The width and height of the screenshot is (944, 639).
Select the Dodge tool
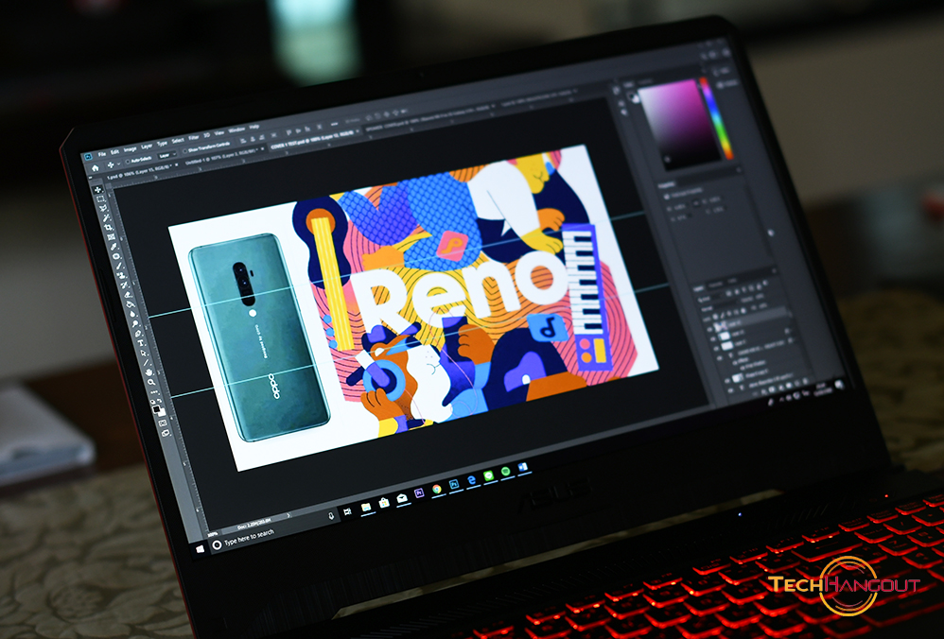[135, 323]
